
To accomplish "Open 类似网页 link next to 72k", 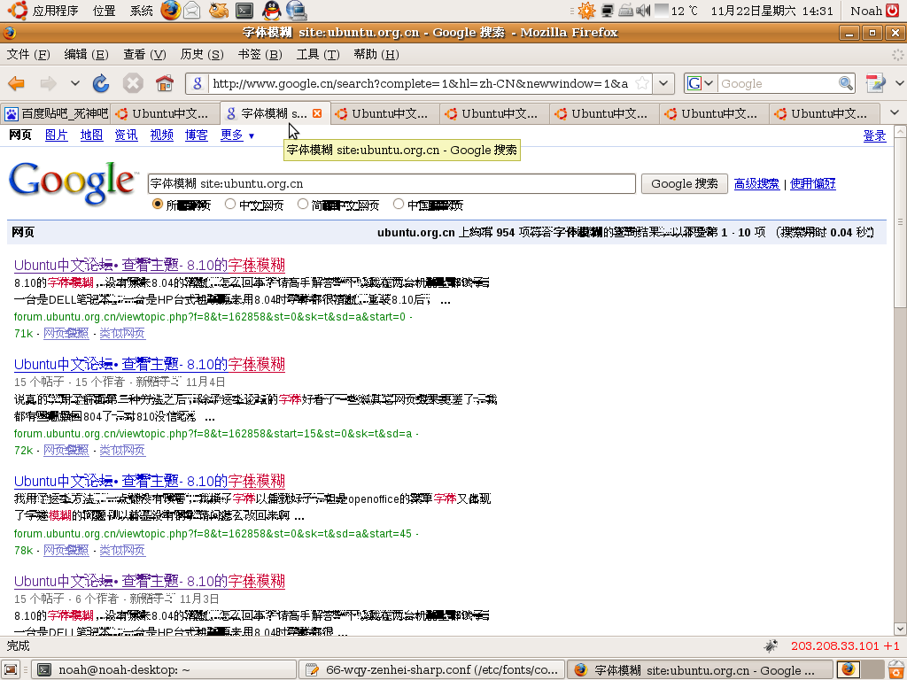I will [122, 450].
